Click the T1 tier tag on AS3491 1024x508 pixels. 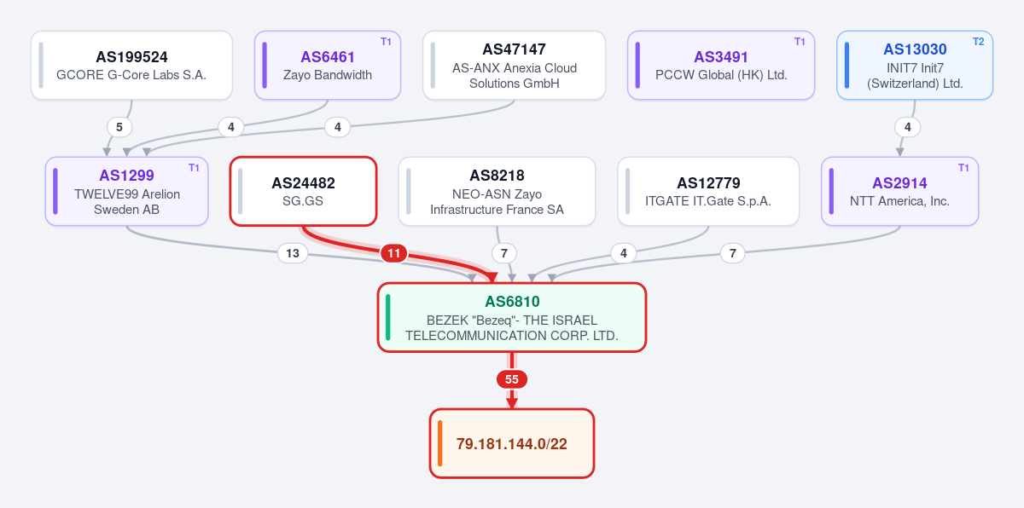tap(800, 42)
